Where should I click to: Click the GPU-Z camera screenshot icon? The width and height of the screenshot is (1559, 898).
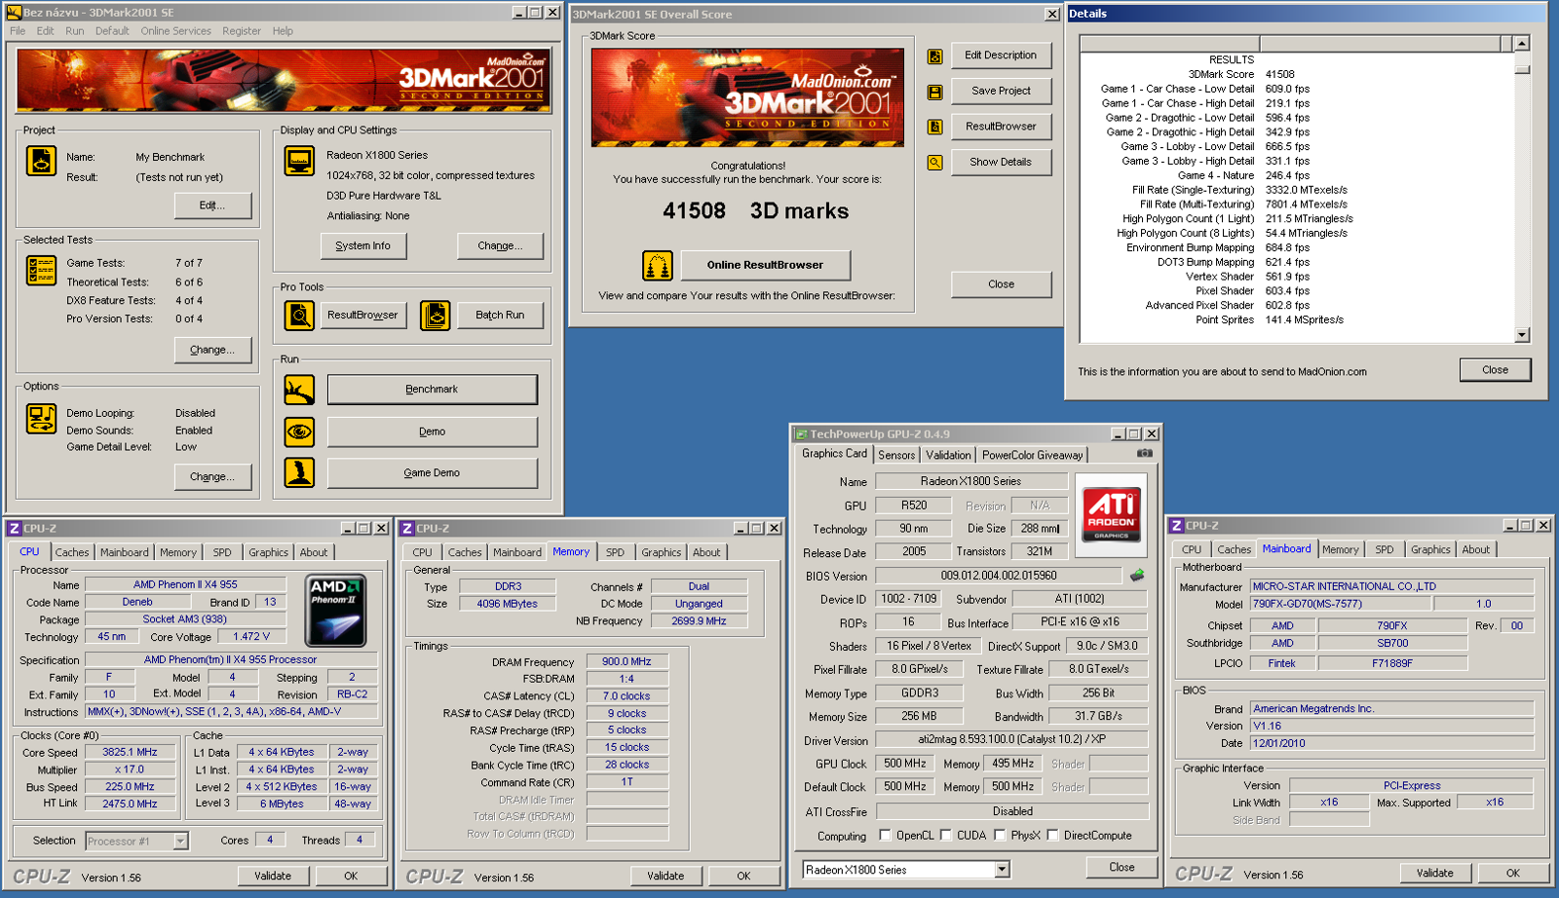click(x=1145, y=454)
